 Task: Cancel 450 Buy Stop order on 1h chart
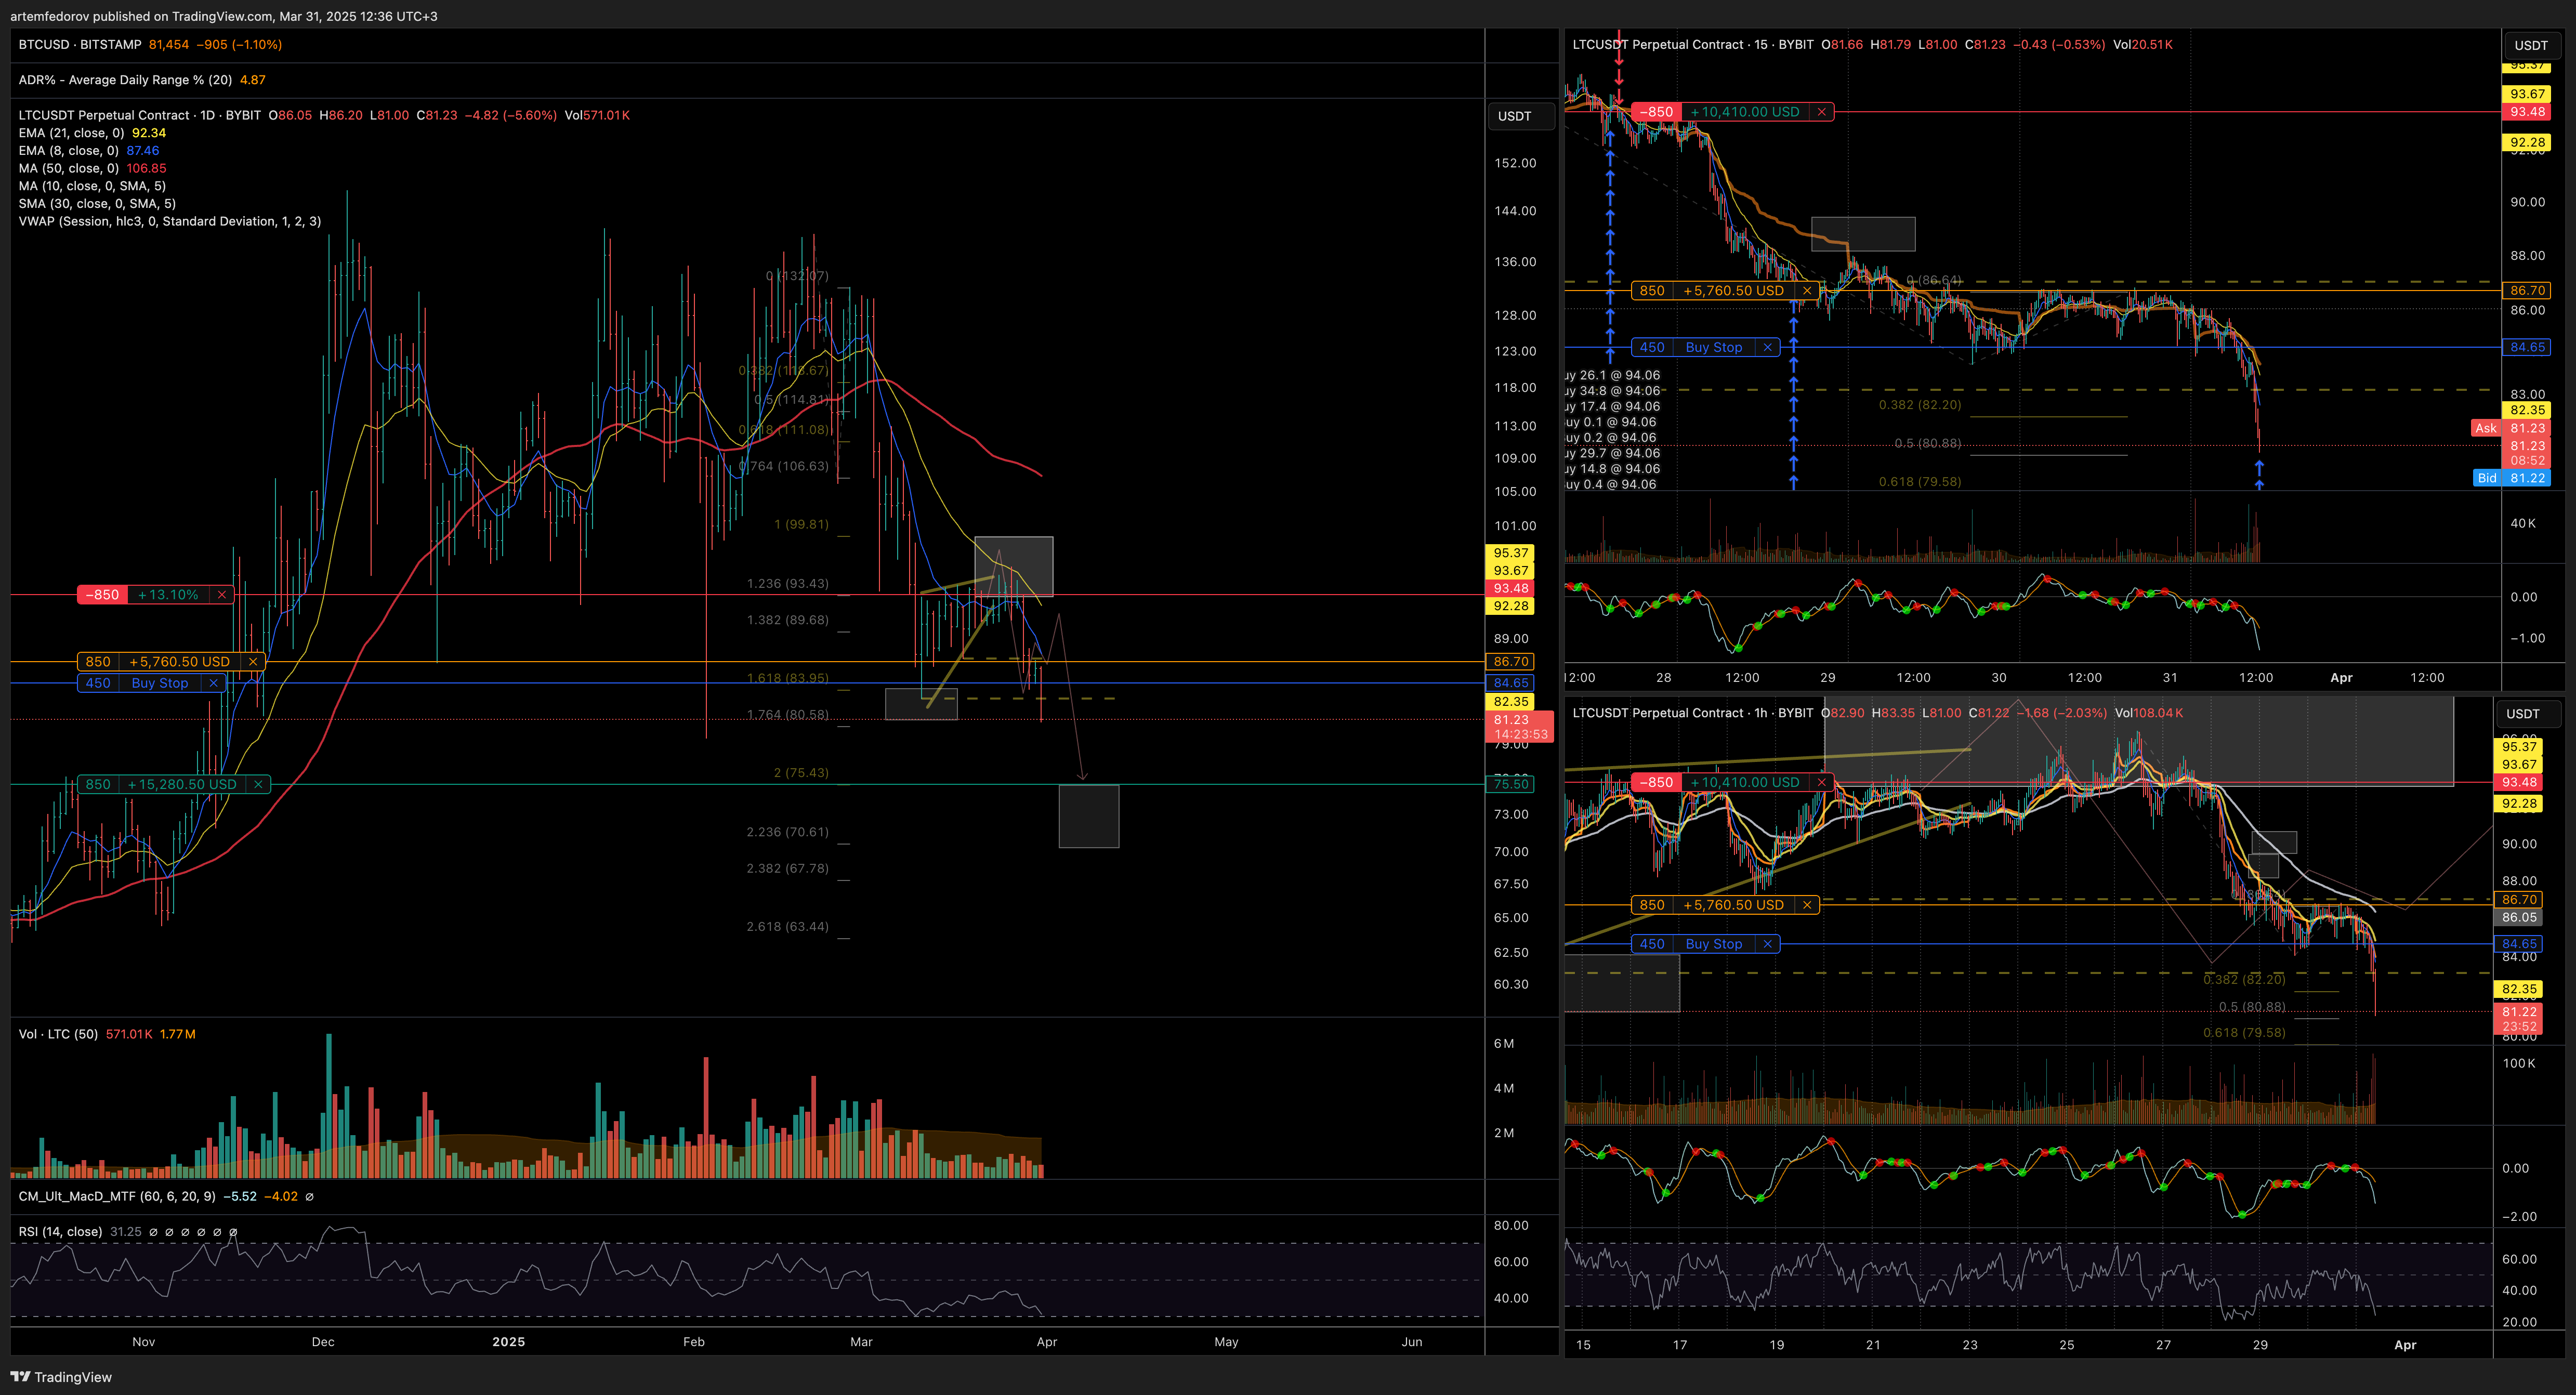tap(1768, 944)
